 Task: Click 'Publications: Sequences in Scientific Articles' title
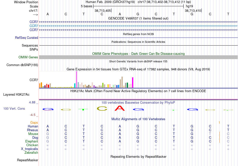coord(138,42)
